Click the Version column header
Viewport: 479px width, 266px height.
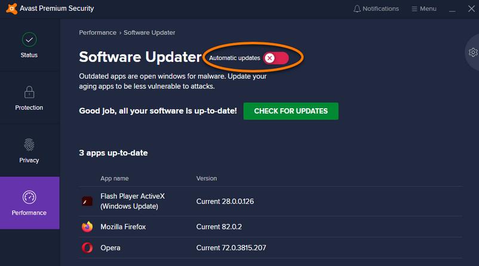click(207, 178)
